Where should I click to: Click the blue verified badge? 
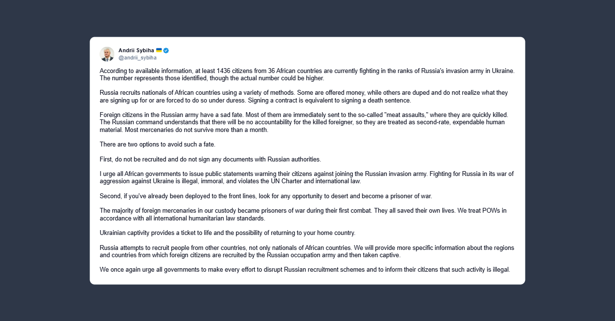pos(166,50)
